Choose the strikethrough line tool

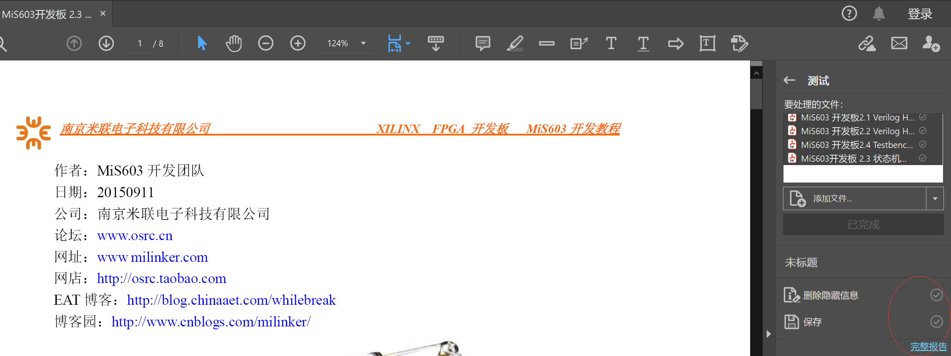click(x=546, y=43)
